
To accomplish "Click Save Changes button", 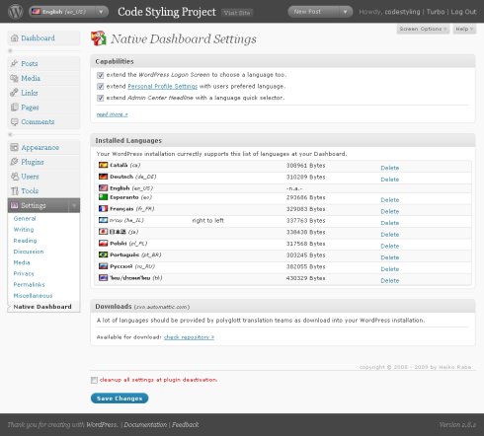I will (120, 399).
